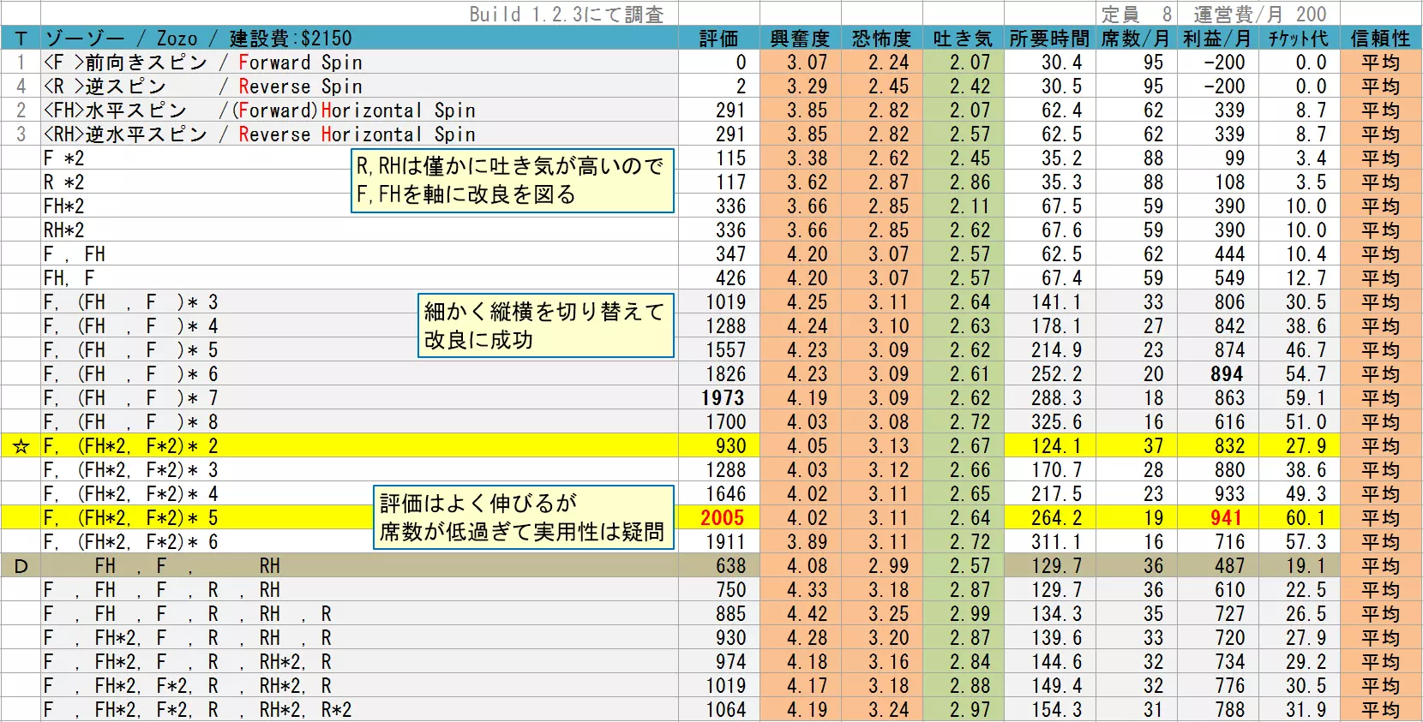Image resolution: width=1423 pixels, height=722 pixels.
Task: Click the F, (FH*2, F*2)* 5 row label
Action: 131,518
